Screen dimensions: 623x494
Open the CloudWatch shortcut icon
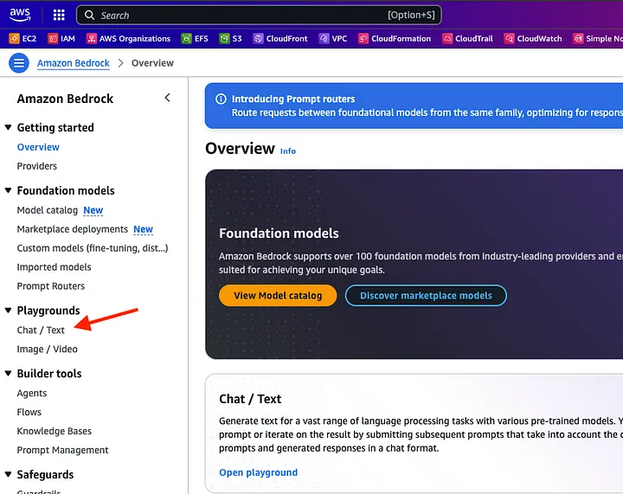click(x=509, y=39)
